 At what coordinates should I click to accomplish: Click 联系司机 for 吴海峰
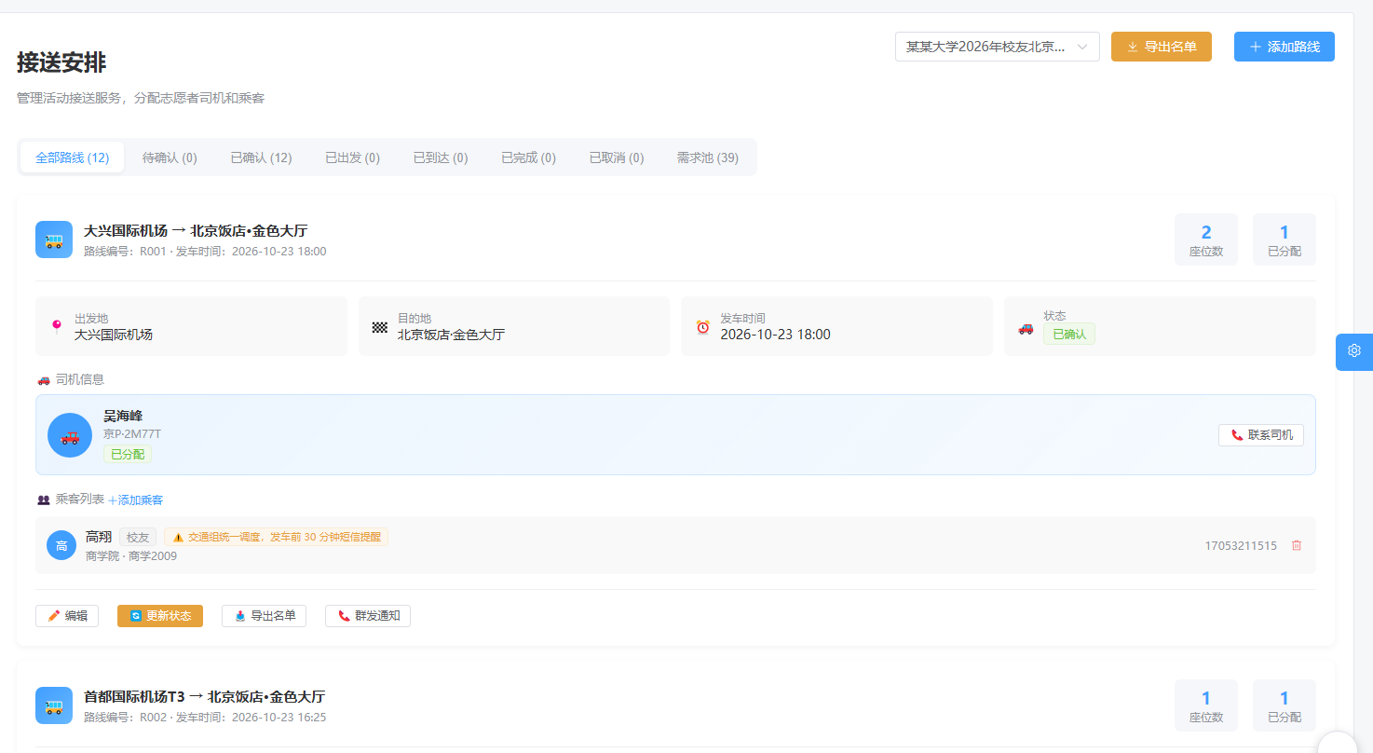(1261, 435)
